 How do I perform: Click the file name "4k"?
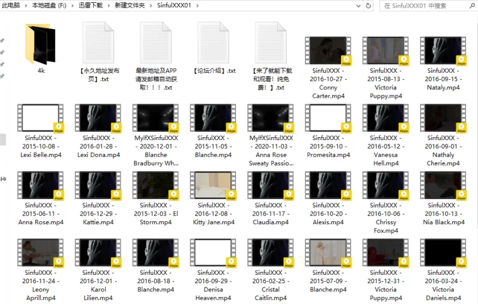click(x=41, y=70)
